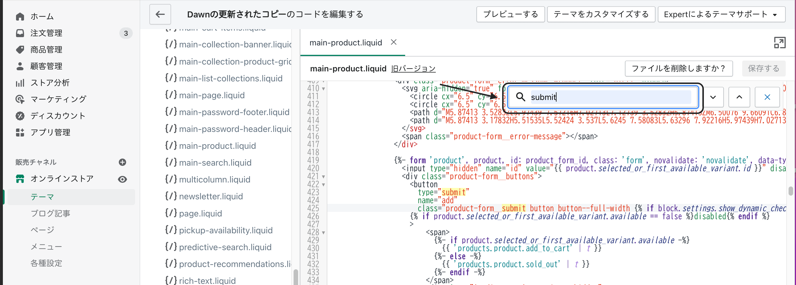This screenshot has height=285, width=796.
Task: Click line number 425 in the gutter
Action: point(313,208)
